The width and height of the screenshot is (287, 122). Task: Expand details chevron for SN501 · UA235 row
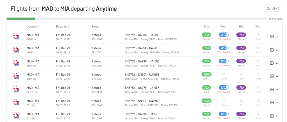click(x=277, y=103)
